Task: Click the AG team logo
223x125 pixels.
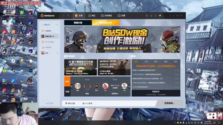Action: click(105, 86)
